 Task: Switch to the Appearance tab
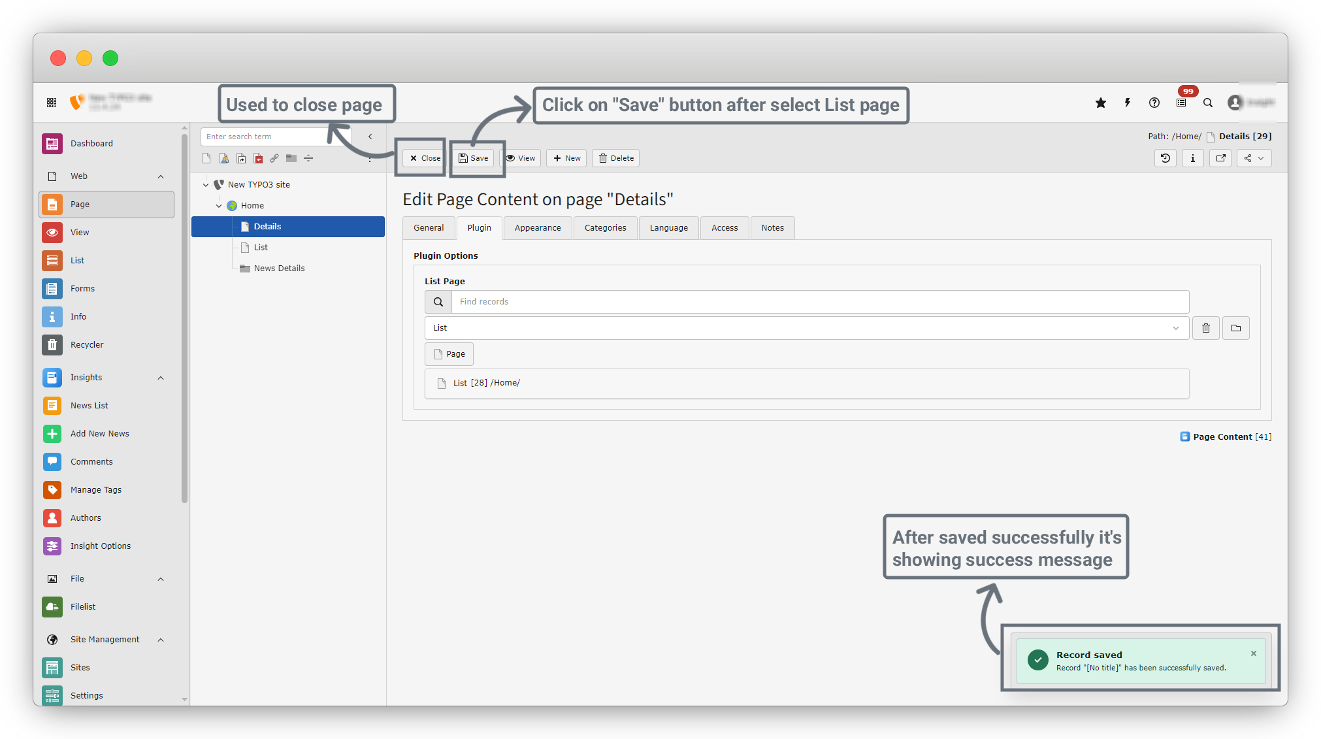[x=537, y=228]
